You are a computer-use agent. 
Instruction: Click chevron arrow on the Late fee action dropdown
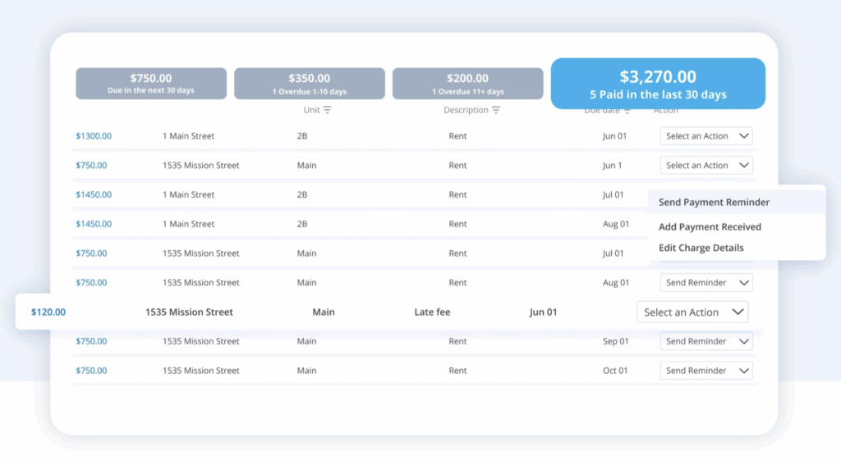[738, 312]
